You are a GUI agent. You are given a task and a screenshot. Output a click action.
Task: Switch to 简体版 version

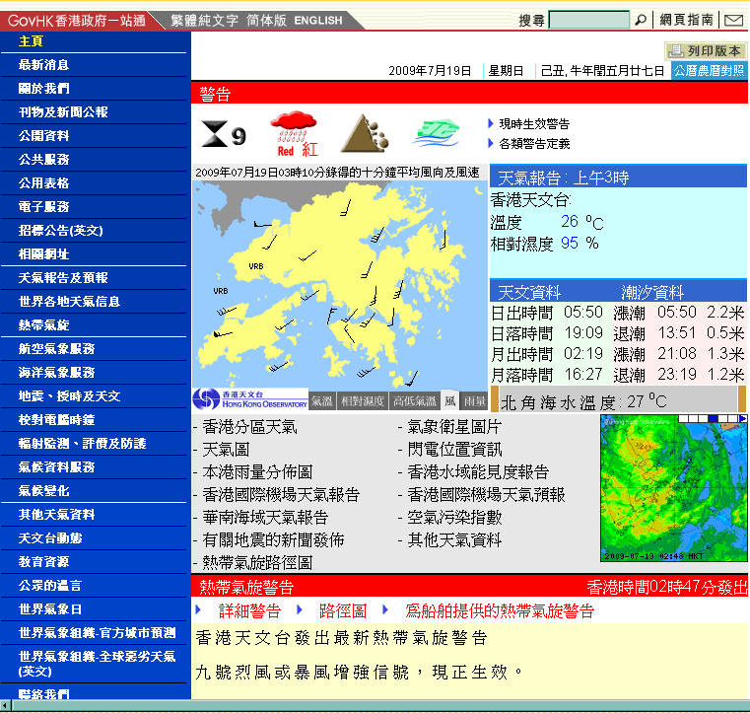(266, 20)
